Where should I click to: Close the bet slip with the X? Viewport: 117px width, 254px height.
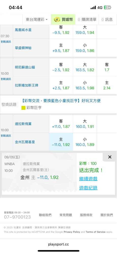[x=110, y=157]
